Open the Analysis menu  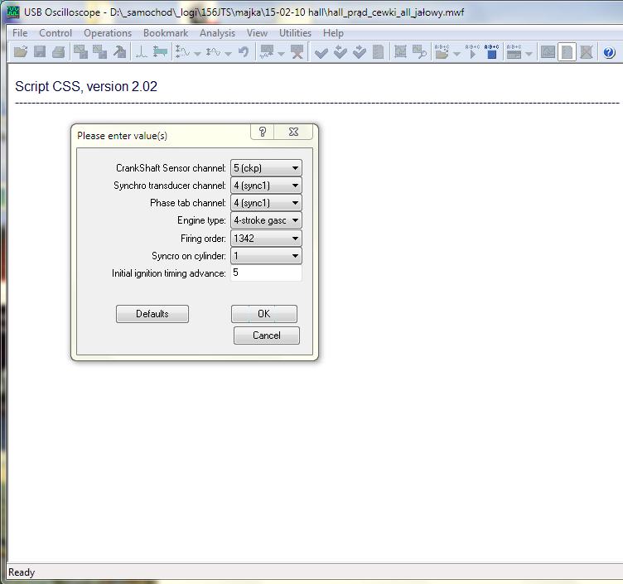[x=217, y=33]
